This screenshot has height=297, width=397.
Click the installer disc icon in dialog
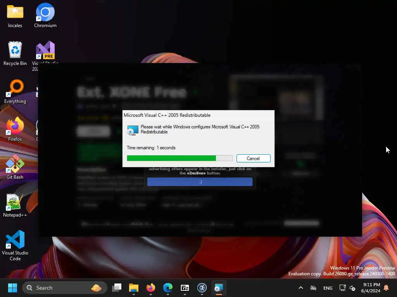(x=133, y=130)
